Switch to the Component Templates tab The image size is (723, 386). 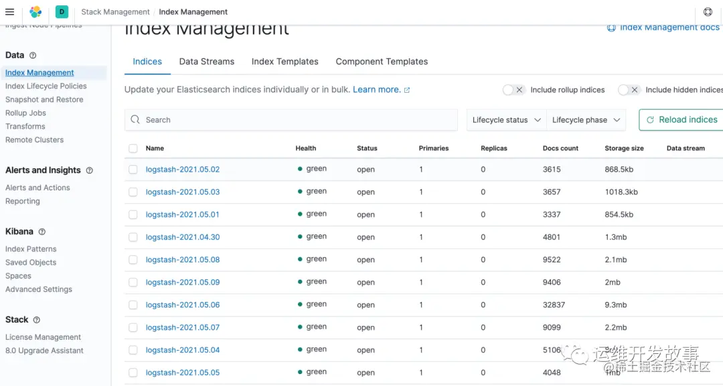(382, 61)
